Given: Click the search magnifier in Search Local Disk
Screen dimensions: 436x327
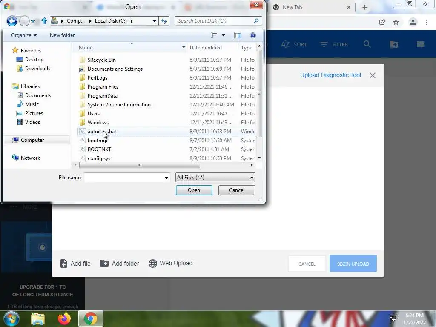Looking at the screenshot, I should (256, 21).
